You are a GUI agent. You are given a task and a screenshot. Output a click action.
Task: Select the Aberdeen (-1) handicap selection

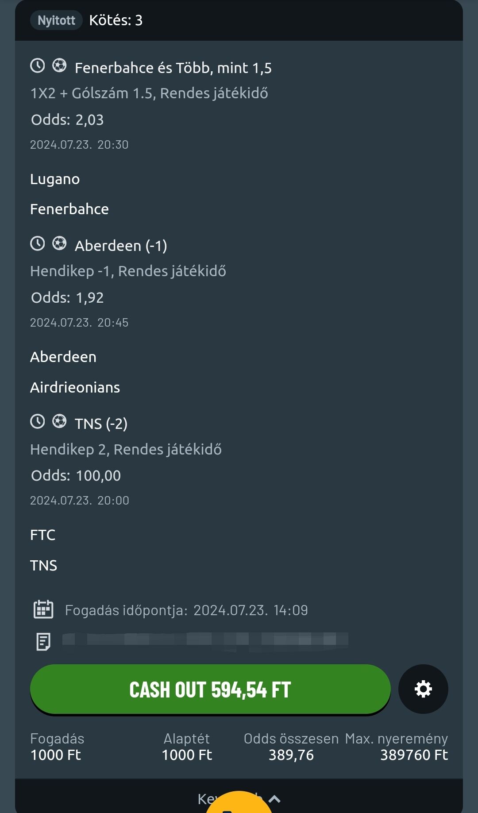[x=121, y=246]
